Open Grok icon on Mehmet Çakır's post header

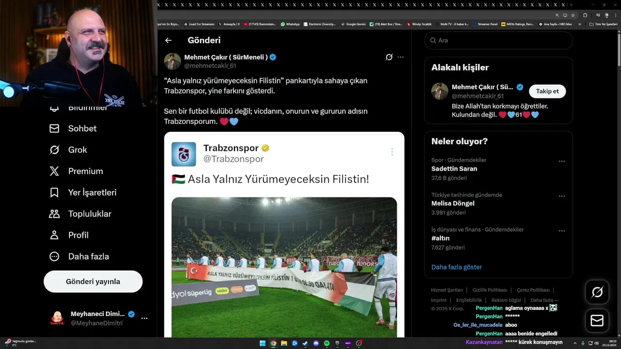[x=389, y=57]
